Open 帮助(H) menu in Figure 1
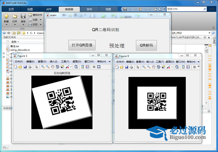 (x=102, y=61)
